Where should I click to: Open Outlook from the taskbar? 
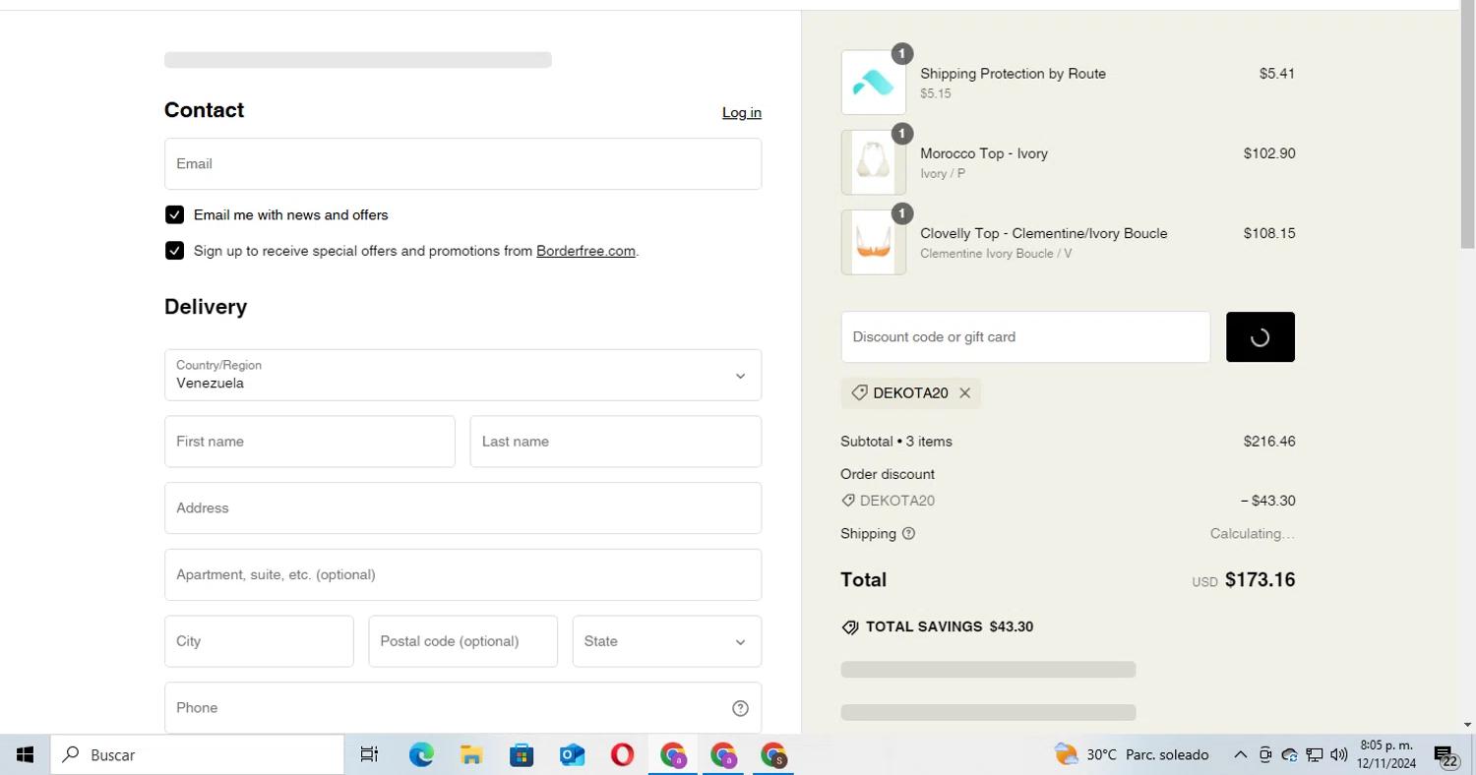[x=572, y=755]
